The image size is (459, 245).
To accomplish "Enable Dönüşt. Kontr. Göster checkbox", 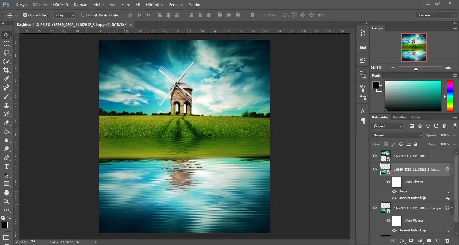I will click(83, 15).
